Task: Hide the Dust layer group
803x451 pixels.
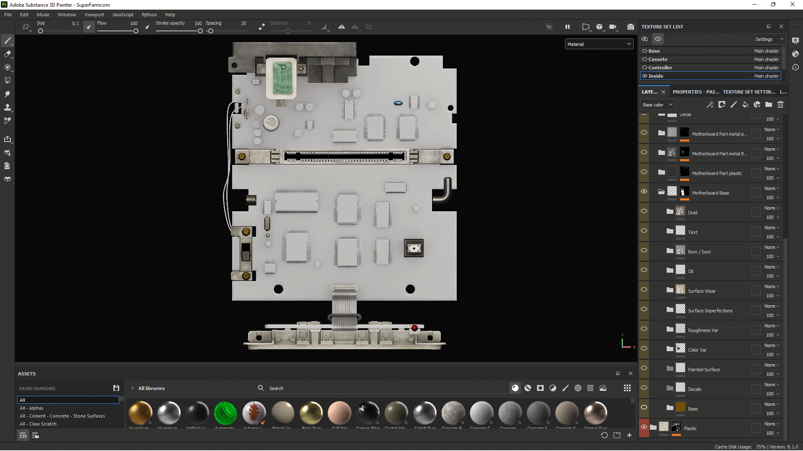Action: [x=644, y=211]
